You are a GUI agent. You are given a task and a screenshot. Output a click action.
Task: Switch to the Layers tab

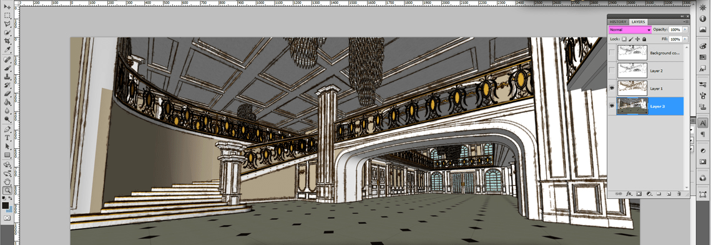638,22
